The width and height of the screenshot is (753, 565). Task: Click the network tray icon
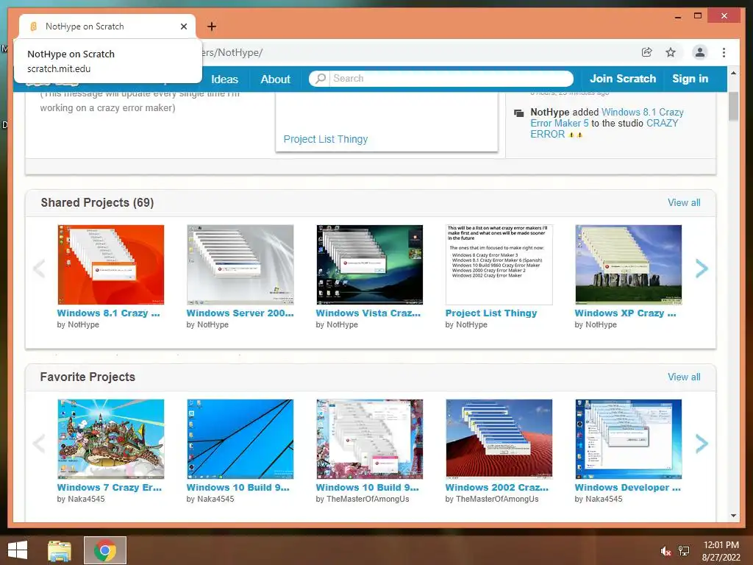(x=684, y=551)
